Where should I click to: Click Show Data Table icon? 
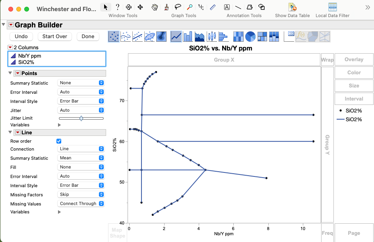(292, 7)
